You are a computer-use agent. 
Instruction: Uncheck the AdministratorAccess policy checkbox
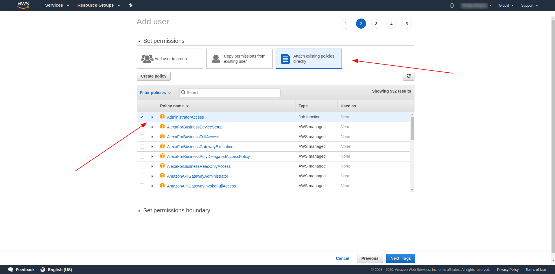pos(142,117)
